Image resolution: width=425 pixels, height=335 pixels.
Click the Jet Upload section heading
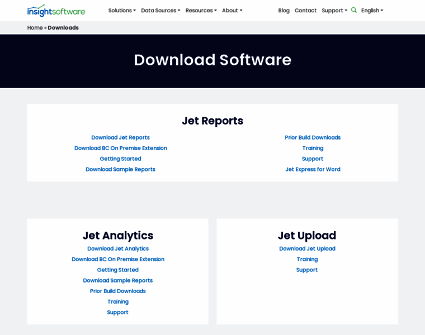pyautogui.click(x=307, y=236)
